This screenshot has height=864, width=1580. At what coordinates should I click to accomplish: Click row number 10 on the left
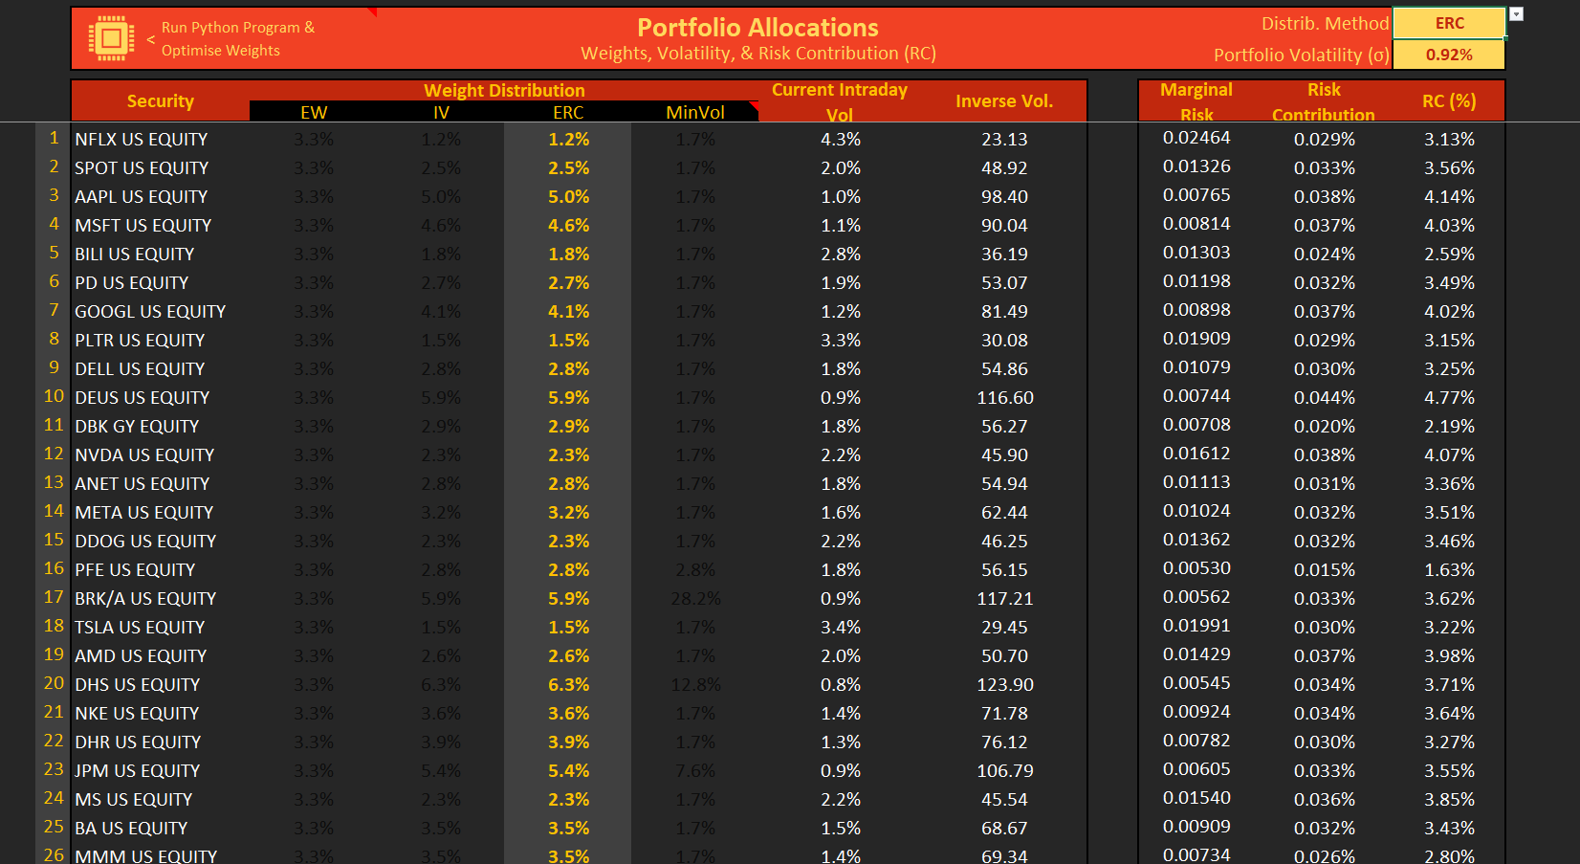click(53, 397)
